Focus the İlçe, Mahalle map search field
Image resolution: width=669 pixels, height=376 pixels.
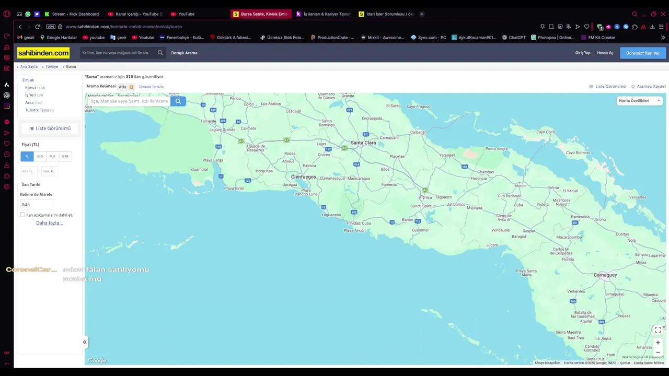point(130,101)
